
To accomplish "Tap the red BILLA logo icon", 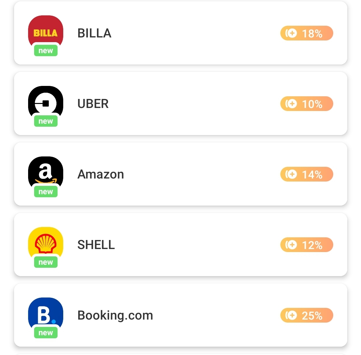I will [x=46, y=30].
